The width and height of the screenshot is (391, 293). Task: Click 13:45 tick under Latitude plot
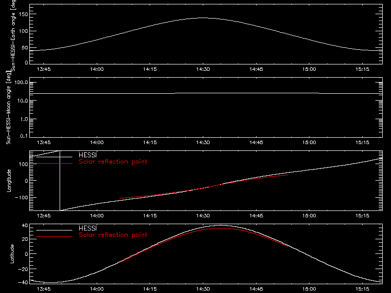[43, 289]
